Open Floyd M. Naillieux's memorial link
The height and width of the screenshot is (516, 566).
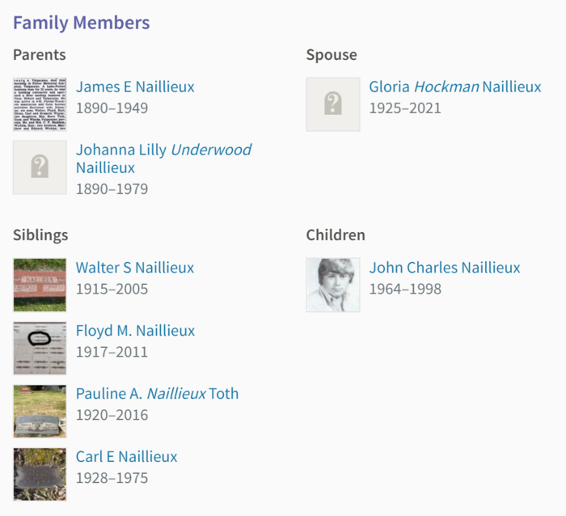[135, 331]
